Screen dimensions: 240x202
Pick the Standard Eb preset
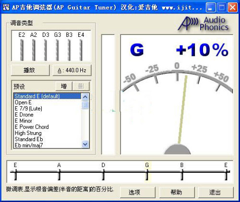(48, 139)
